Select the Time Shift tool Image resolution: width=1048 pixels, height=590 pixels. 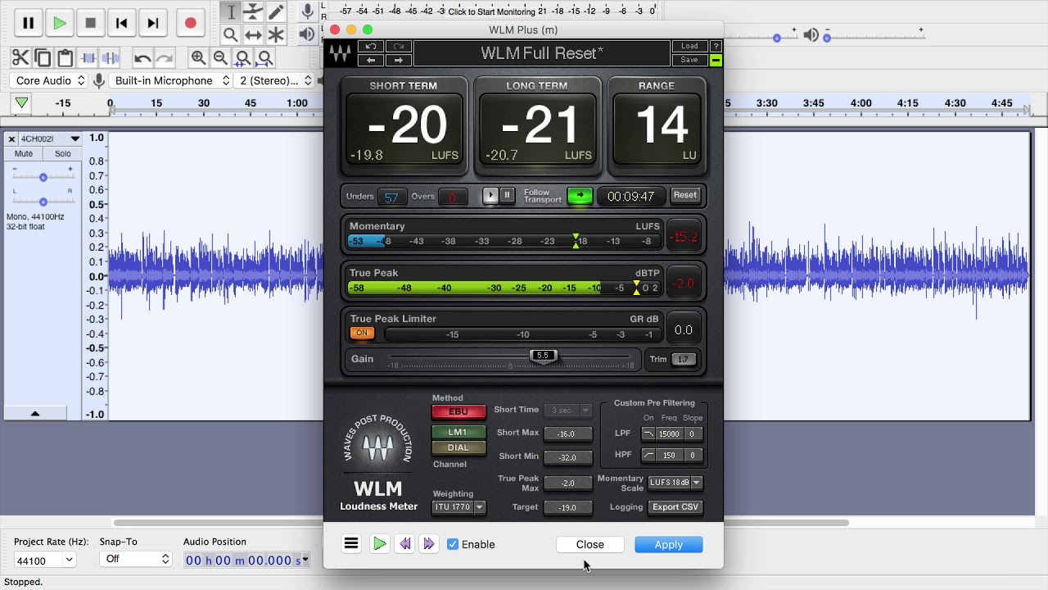pos(253,34)
